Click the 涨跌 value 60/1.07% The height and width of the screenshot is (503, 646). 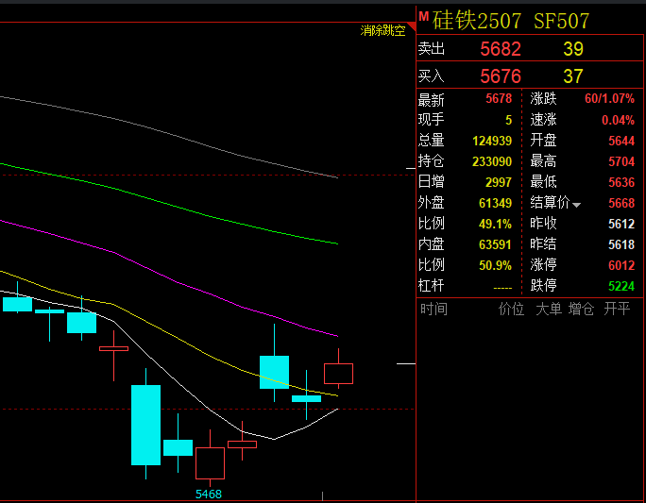click(609, 99)
